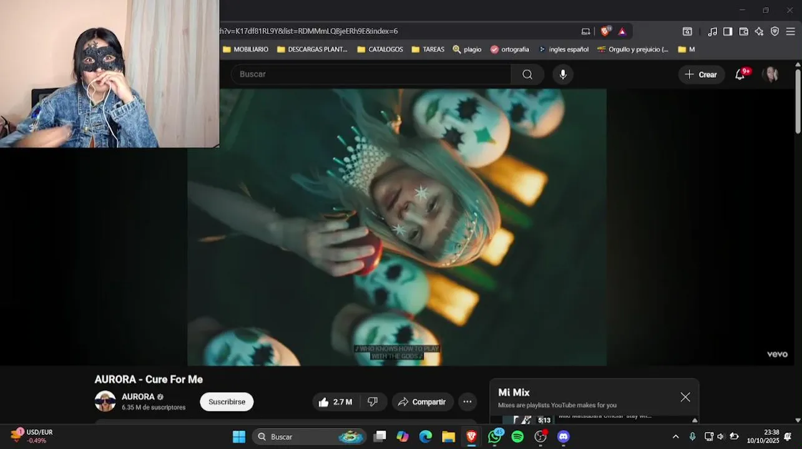802x449 pixels.
Task: Open OBS Studio from the taskbar
Action: click(540, 437)
